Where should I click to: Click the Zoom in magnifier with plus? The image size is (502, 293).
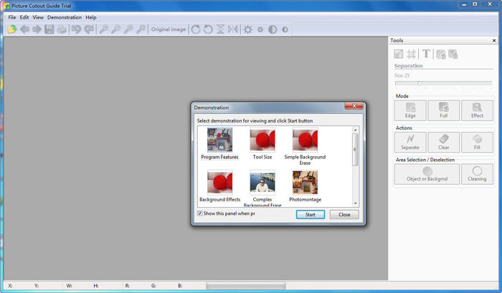[x=103, y=29]
